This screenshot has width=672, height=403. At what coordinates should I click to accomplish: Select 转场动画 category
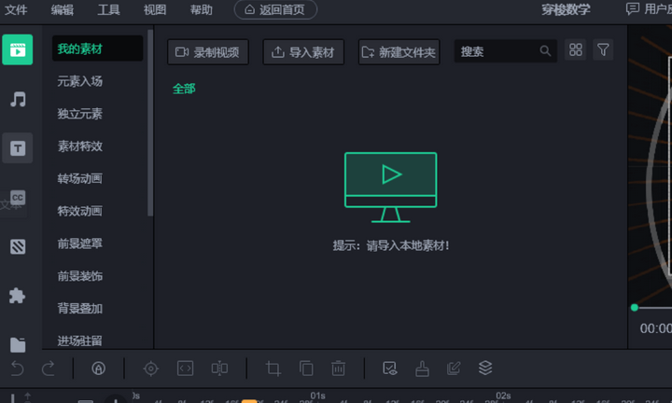tap(80, 178)
